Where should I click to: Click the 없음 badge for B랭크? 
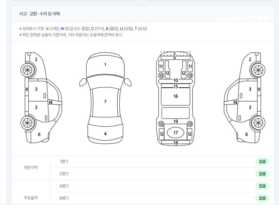coord(262,198)
